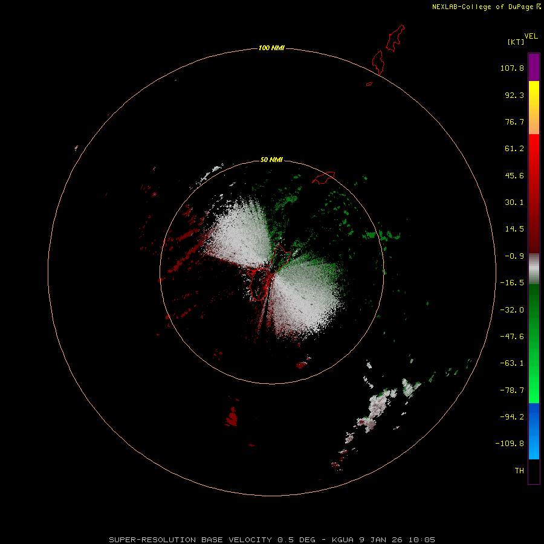Select the -94.2 velocity scale value
This screenshot has height=544, width=544.
tap(512, 416)
